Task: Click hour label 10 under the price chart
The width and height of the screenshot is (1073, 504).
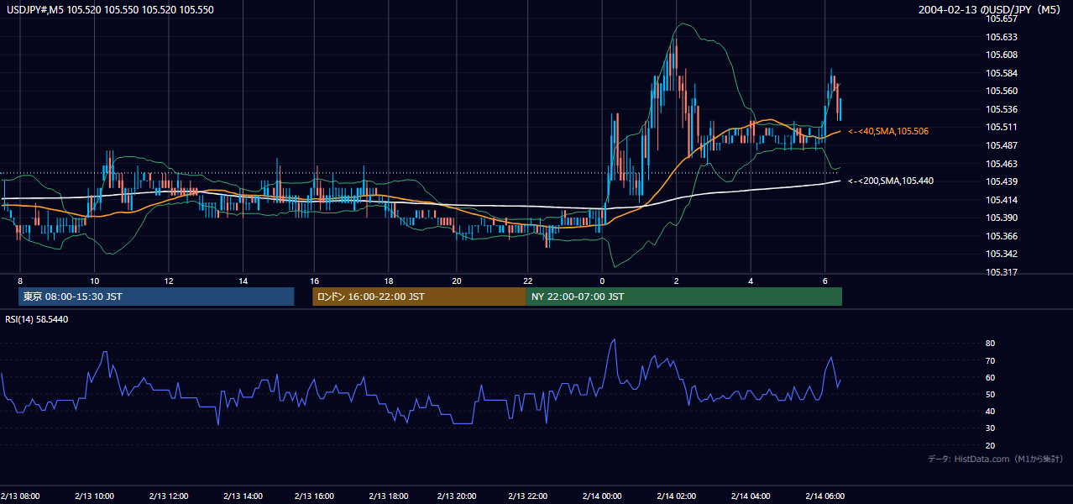Action: click(94, 281)
